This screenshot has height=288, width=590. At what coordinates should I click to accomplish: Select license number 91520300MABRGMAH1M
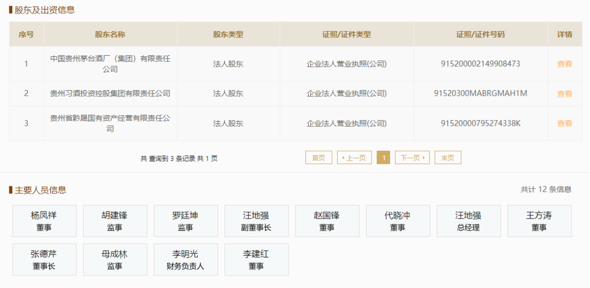pyautogui.click(x=481, y=93)
